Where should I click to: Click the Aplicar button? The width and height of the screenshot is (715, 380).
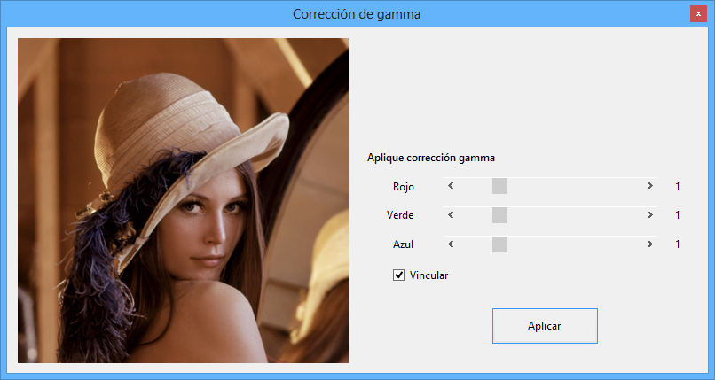545,326
